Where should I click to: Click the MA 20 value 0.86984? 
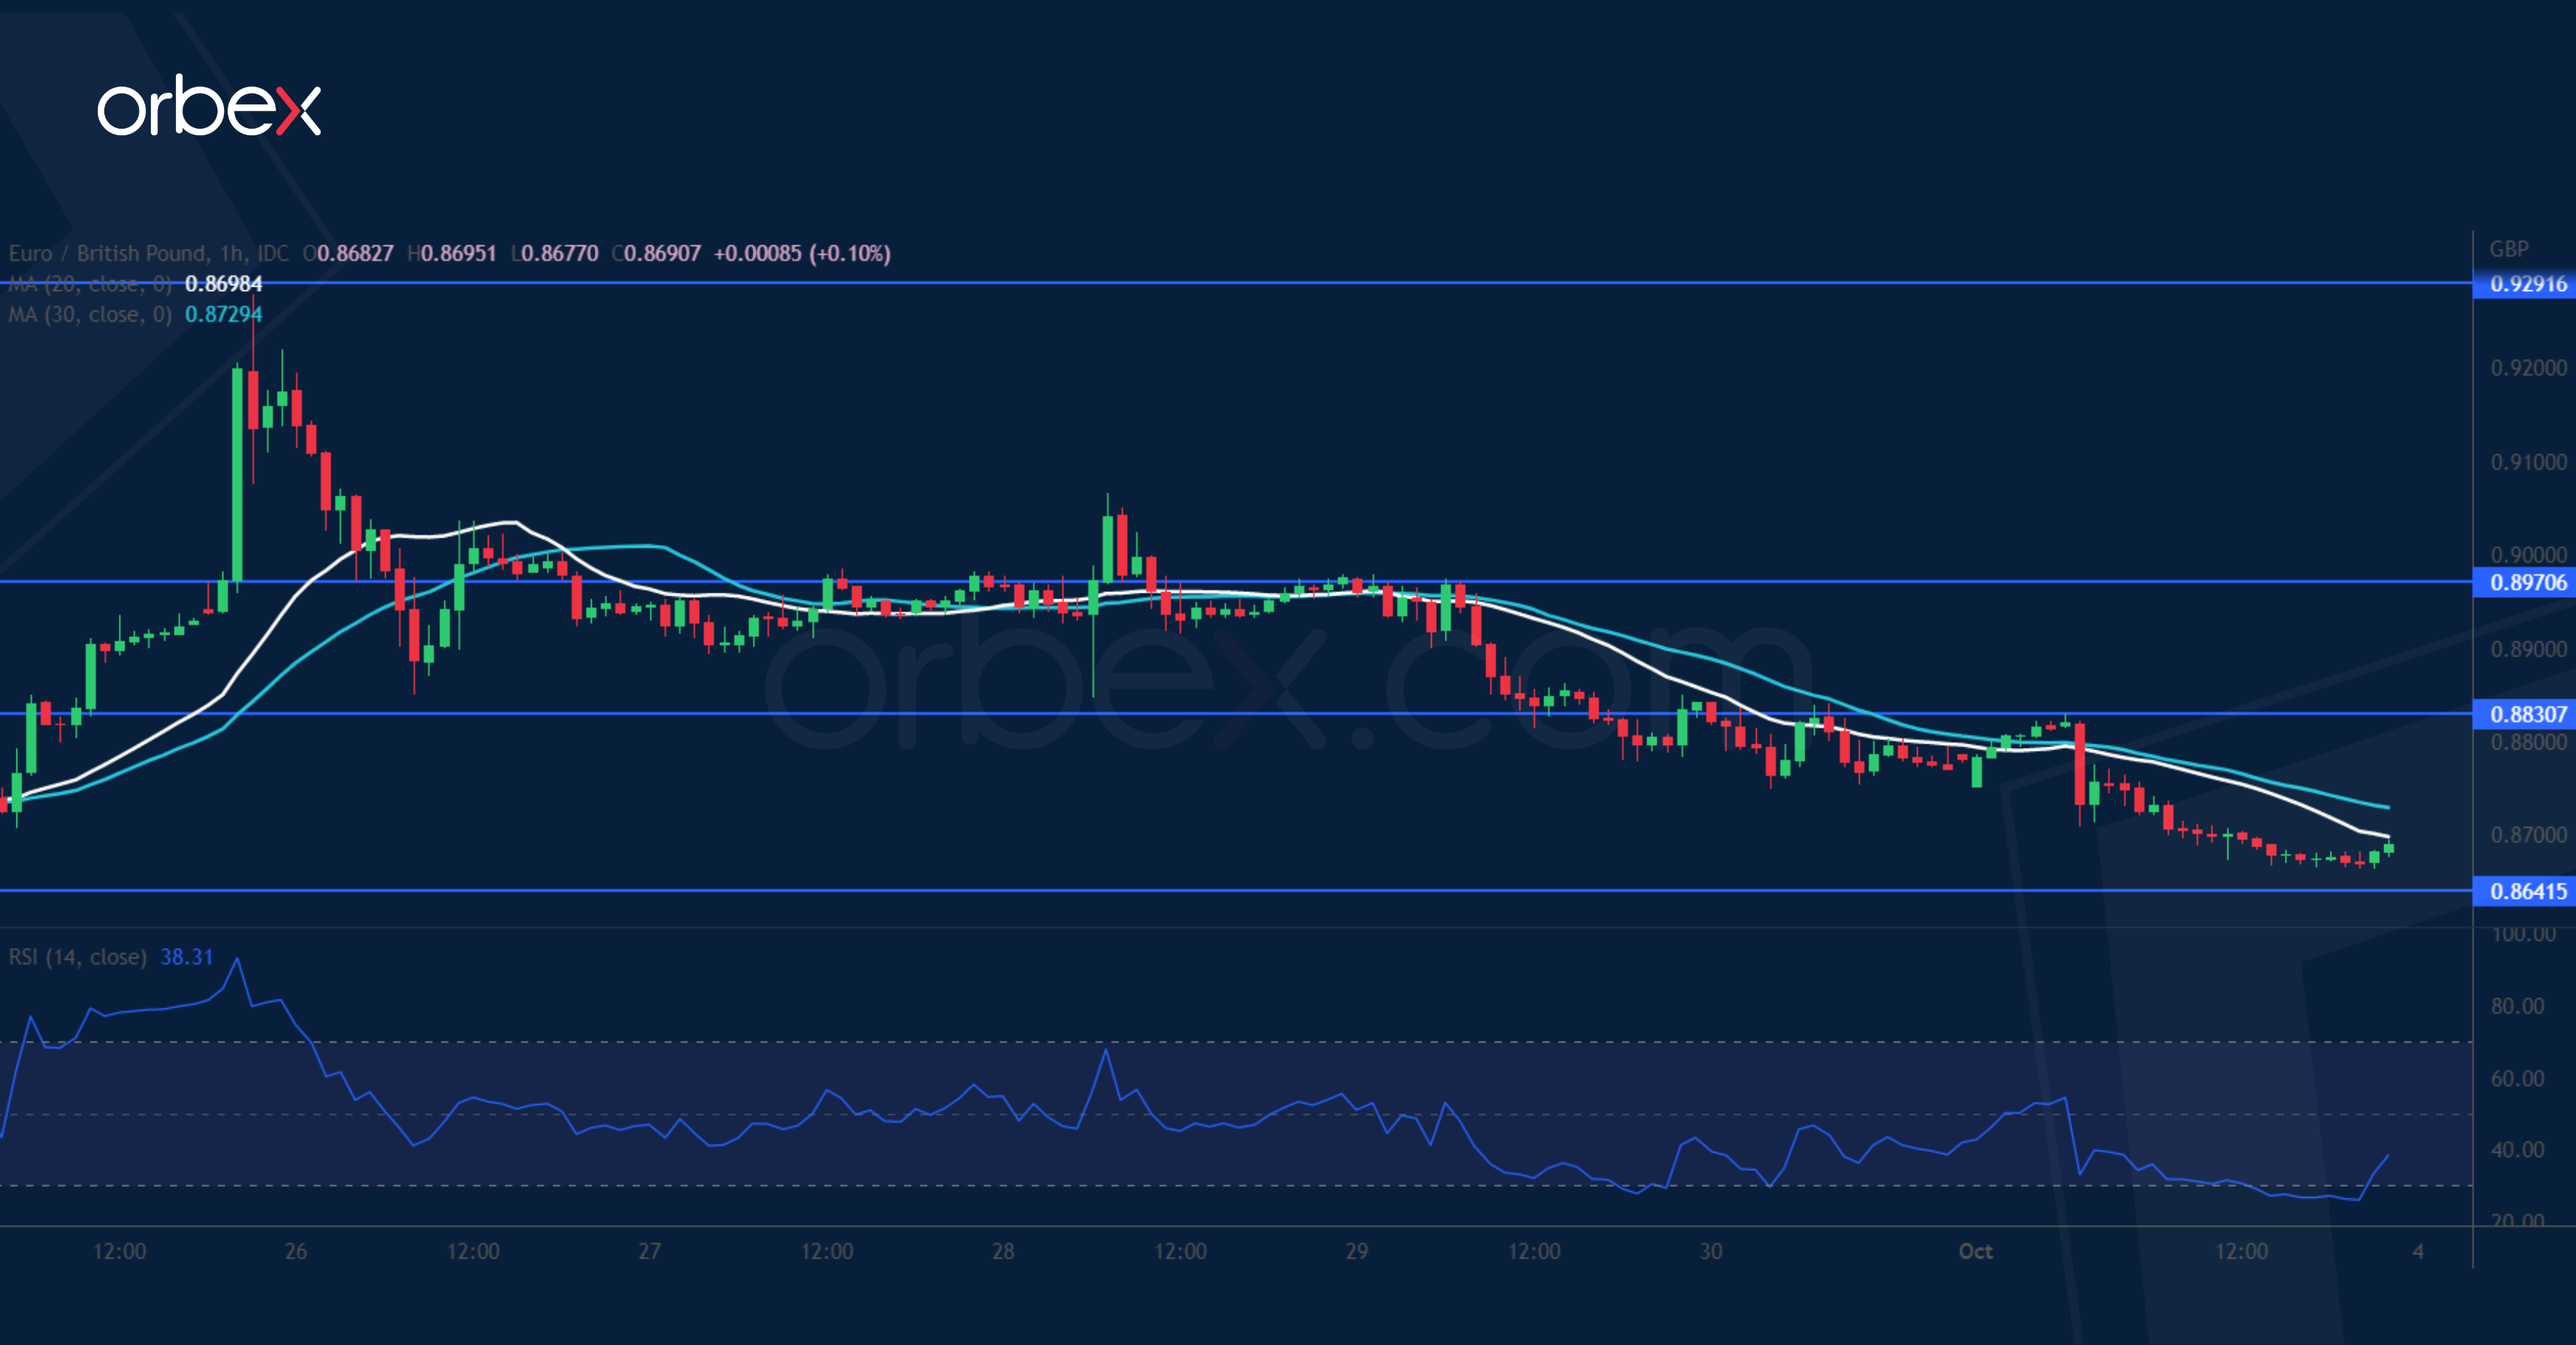223,284
